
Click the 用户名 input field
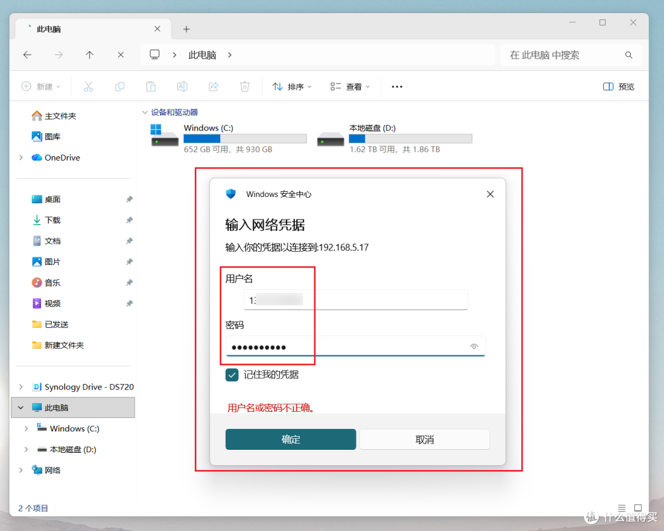(x=356, y=300)
